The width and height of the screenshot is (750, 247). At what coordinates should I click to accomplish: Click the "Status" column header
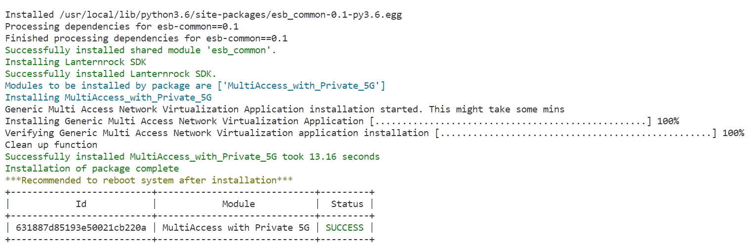347,204
